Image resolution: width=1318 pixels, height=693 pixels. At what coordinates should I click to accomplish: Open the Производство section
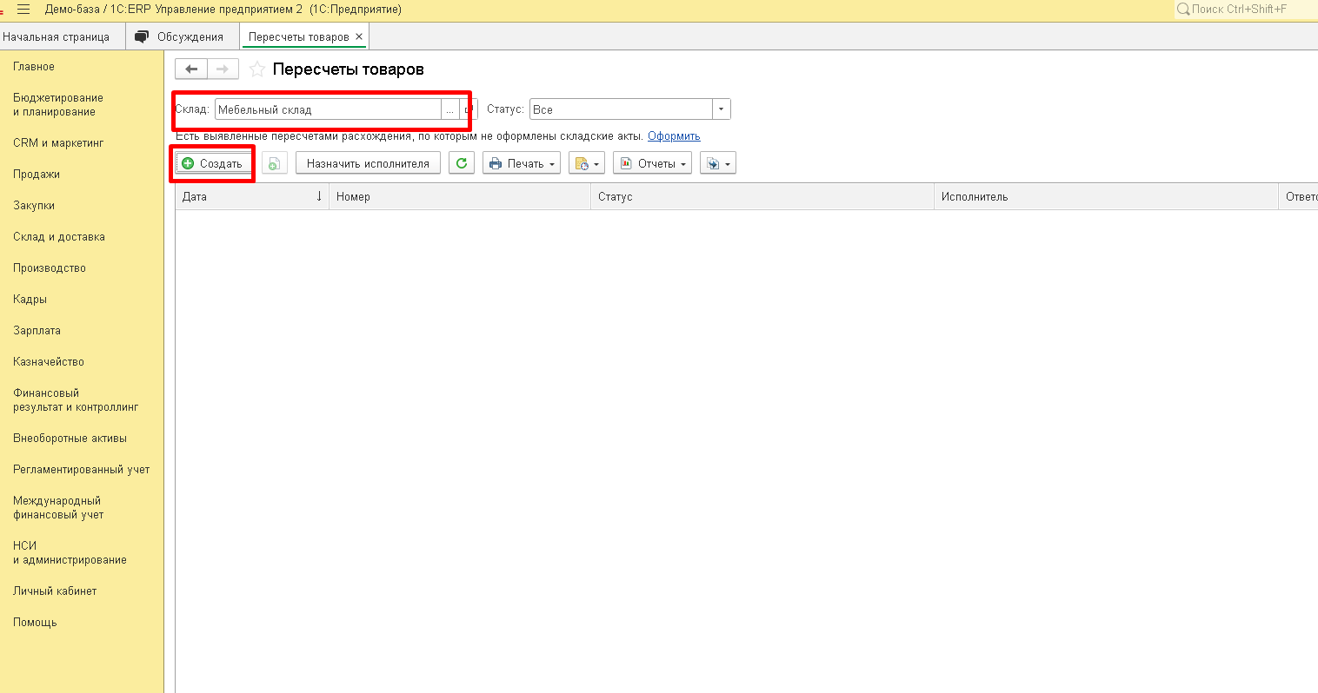pos(50,268)
